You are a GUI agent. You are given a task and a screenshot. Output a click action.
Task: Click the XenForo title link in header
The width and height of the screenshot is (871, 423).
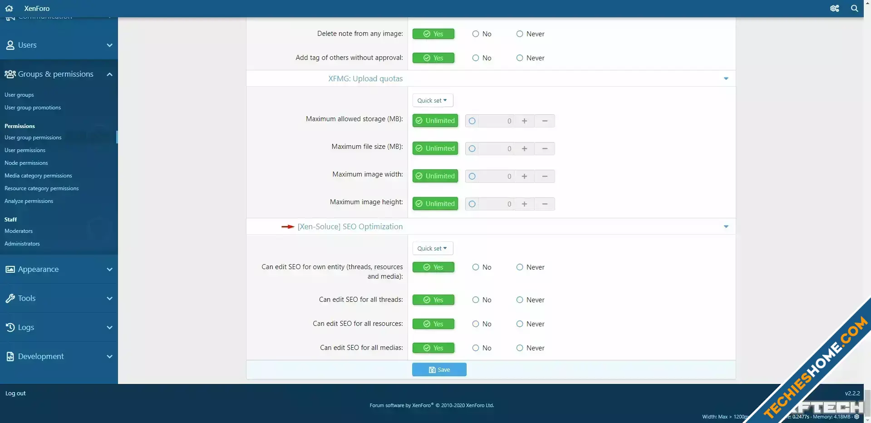(x=37, y=8)
